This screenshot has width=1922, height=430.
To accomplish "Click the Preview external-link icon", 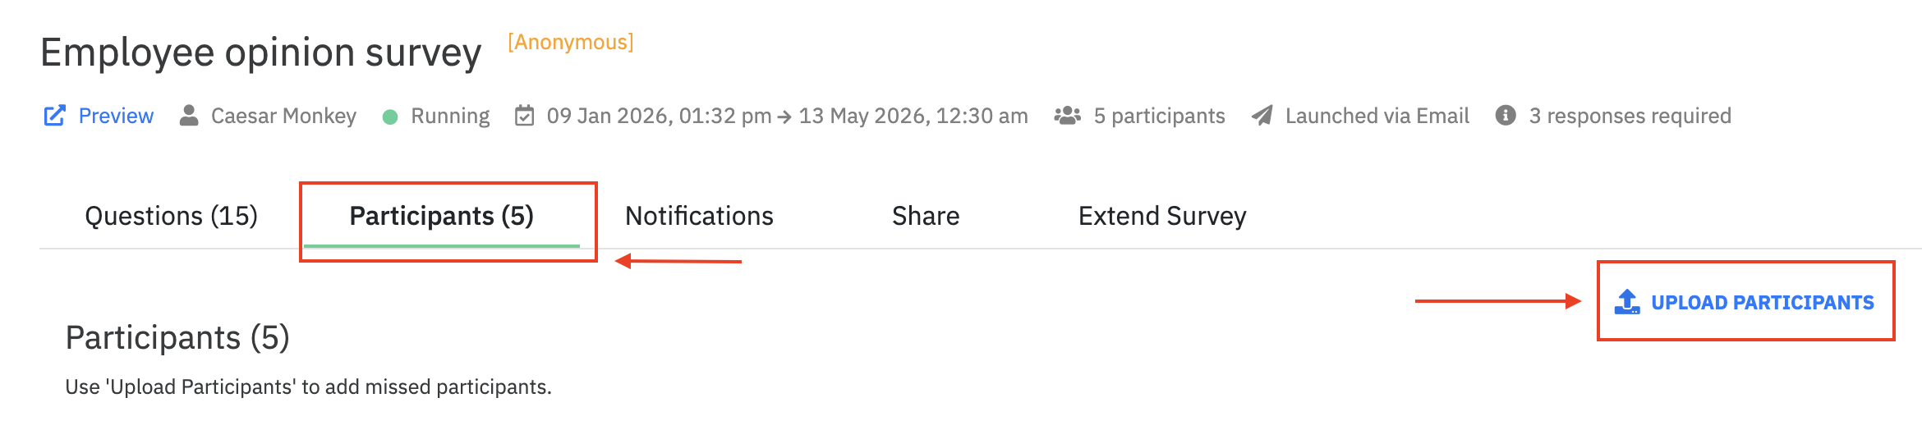I will (x=54, y=116).
